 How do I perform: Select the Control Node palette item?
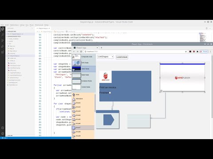(x=84, y=87)
